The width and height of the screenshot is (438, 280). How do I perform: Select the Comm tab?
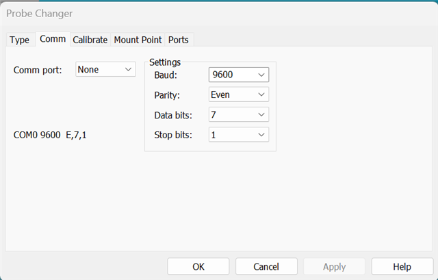pos(53,39)
